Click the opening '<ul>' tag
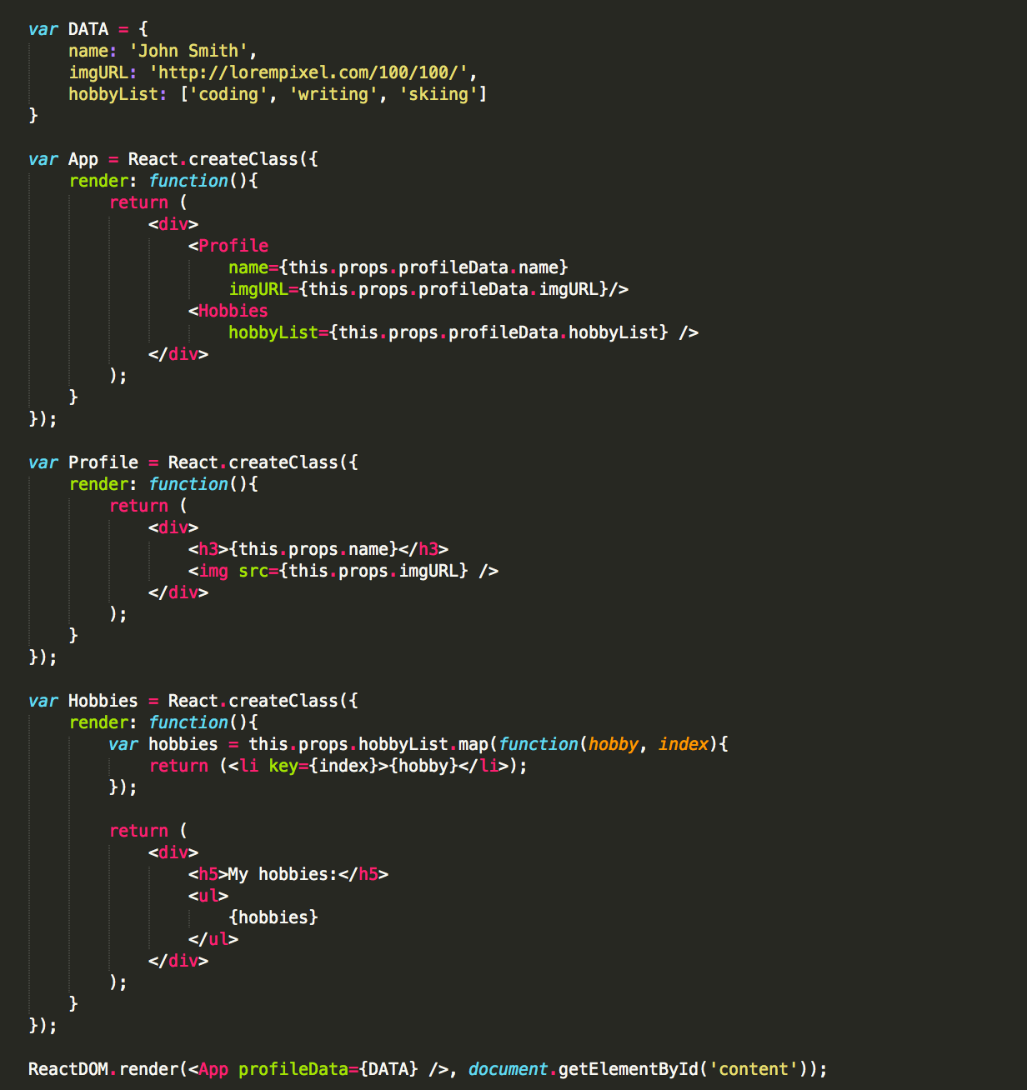This screenshot has width=1027, height=1090. tap(208, 896)
